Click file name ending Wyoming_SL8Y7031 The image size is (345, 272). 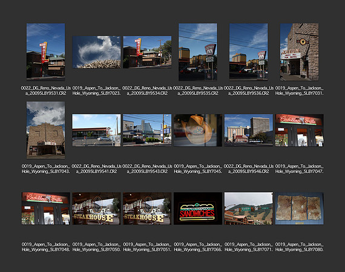click(x=299, y=91)
